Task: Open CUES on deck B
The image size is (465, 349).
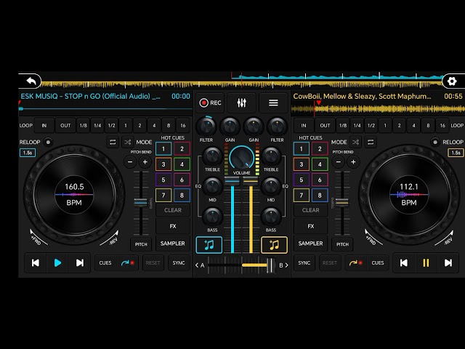Action: (378, 262)
